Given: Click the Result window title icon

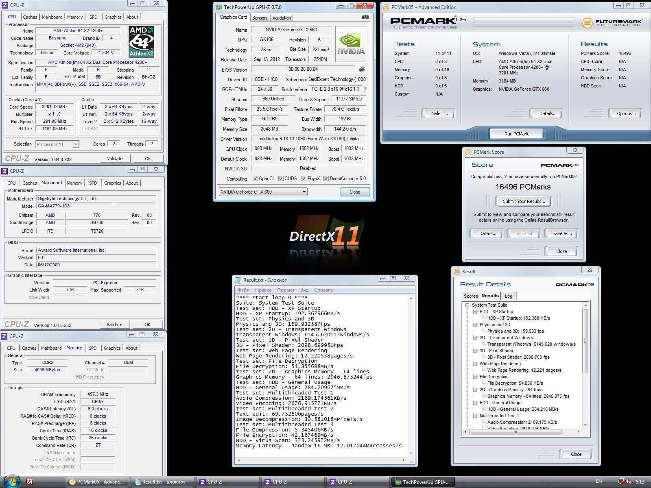Looking at the screenshot, I should pyautogui.click(x=457, y=271).
